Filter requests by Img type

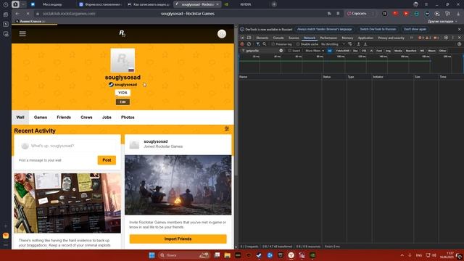[388, 51]
